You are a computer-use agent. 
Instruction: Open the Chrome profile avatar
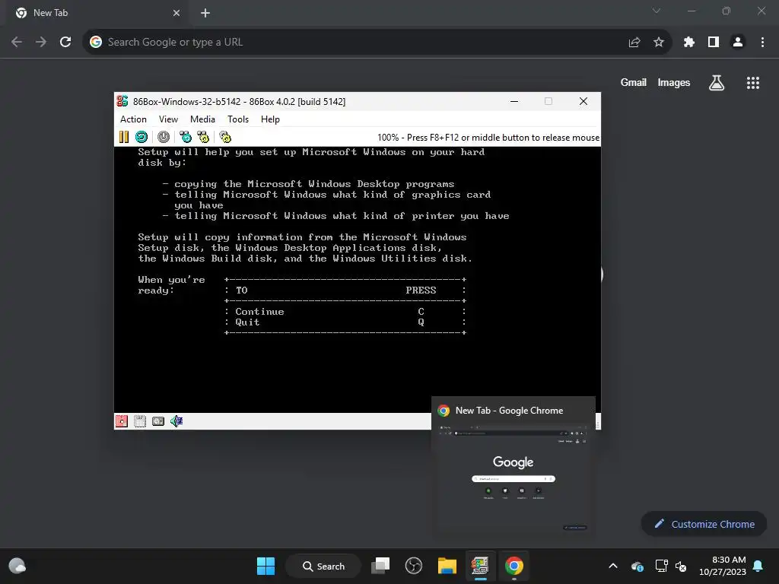click(738, 43)
